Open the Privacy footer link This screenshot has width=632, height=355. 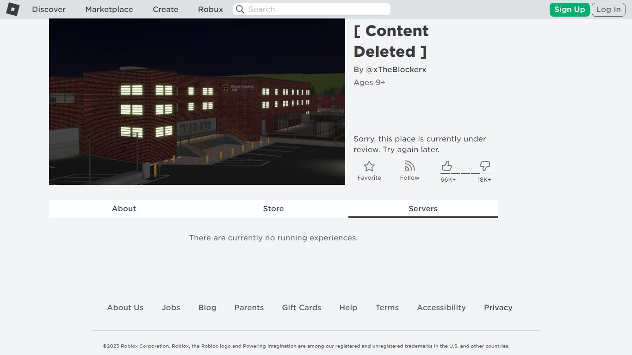click(498, 307)
